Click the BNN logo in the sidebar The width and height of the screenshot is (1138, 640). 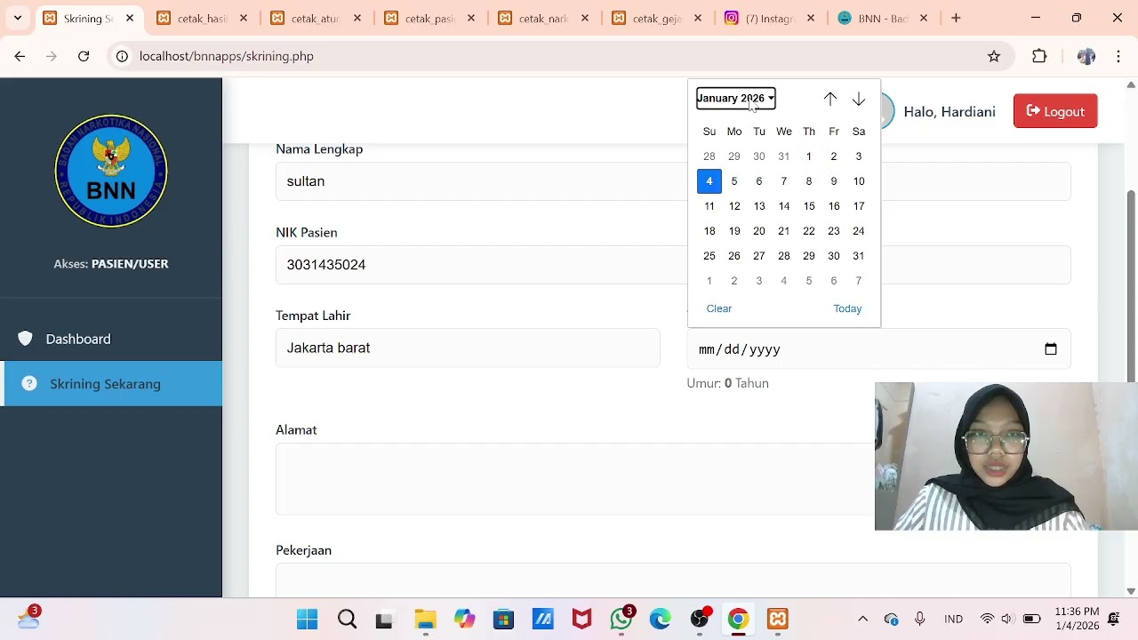coord(111,171)
